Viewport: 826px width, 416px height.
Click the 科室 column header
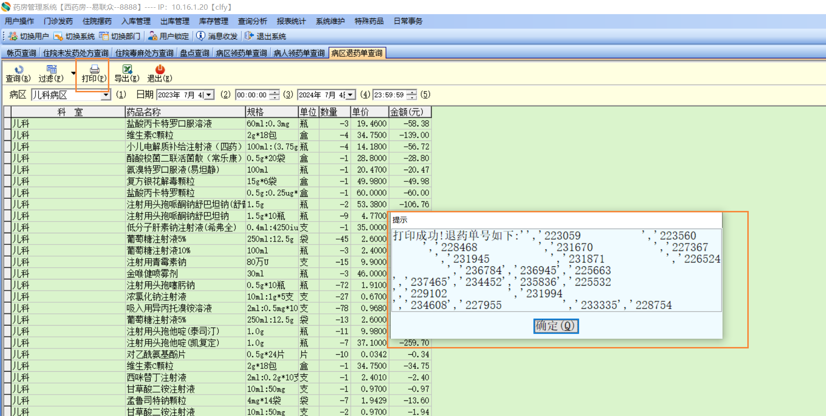[69, 112]
